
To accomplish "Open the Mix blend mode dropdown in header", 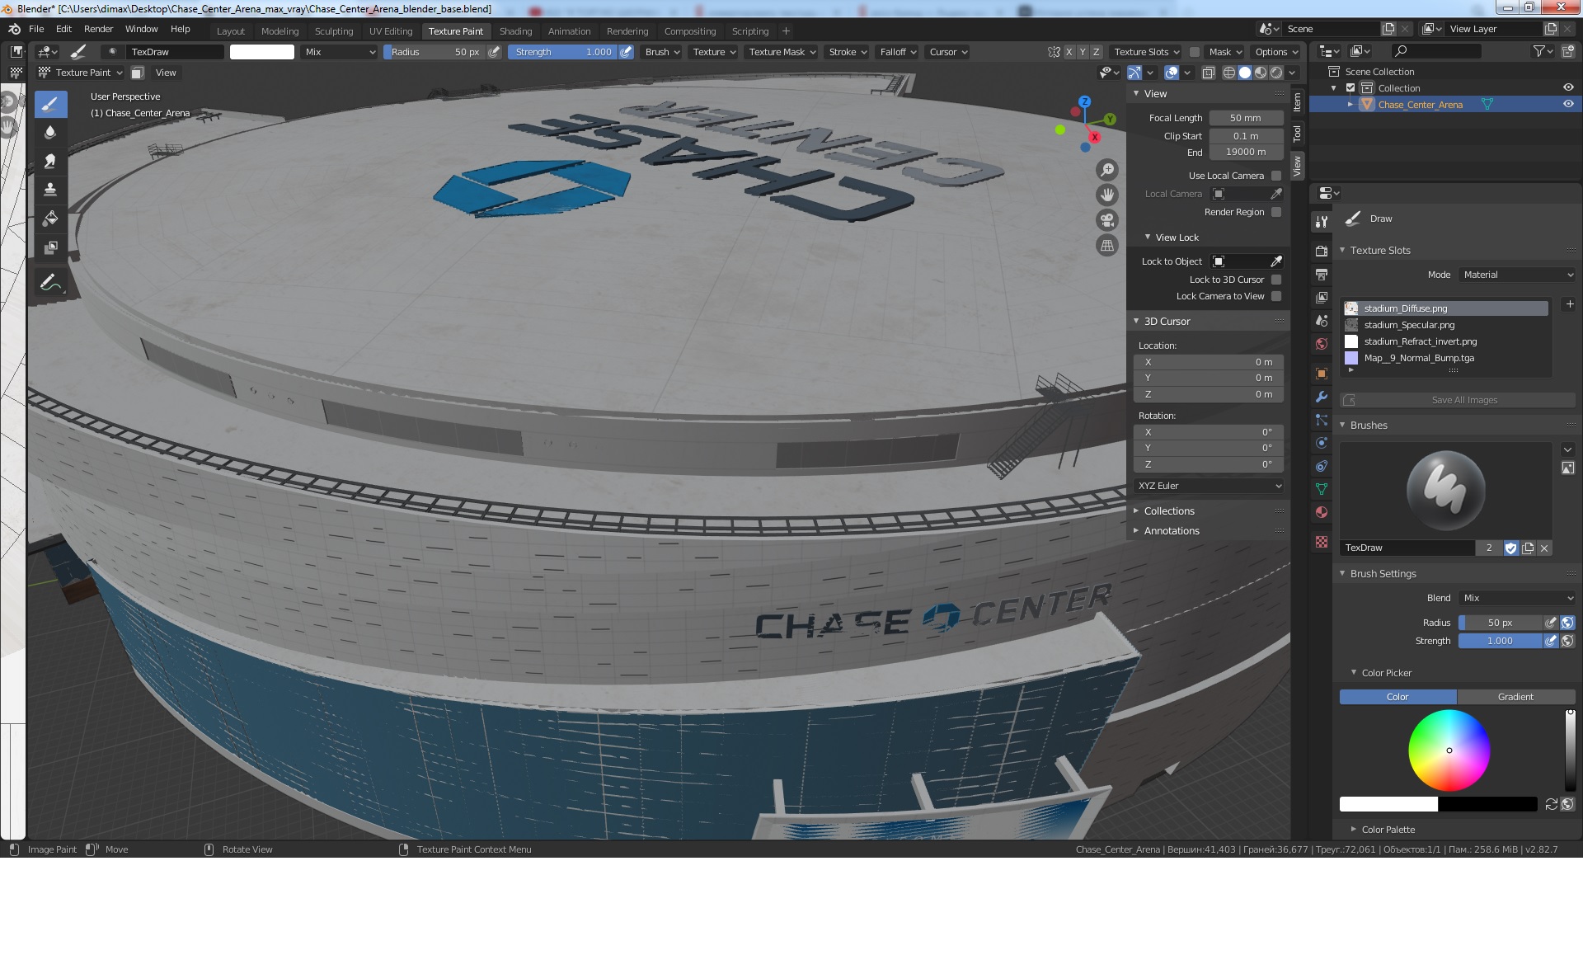I will [x=340, y=52].
